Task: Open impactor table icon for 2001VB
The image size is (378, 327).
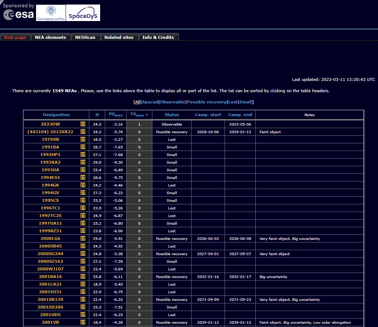Action: tap(83, 322)
